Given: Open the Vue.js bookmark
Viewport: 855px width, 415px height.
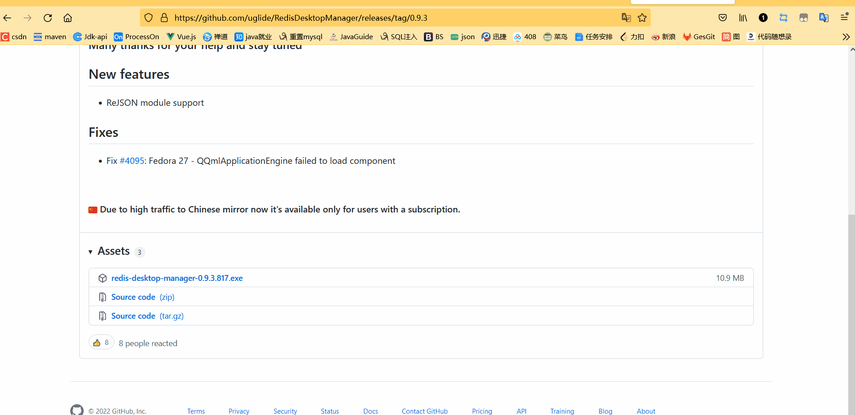Looking at the screenshot, I should 181,37.
